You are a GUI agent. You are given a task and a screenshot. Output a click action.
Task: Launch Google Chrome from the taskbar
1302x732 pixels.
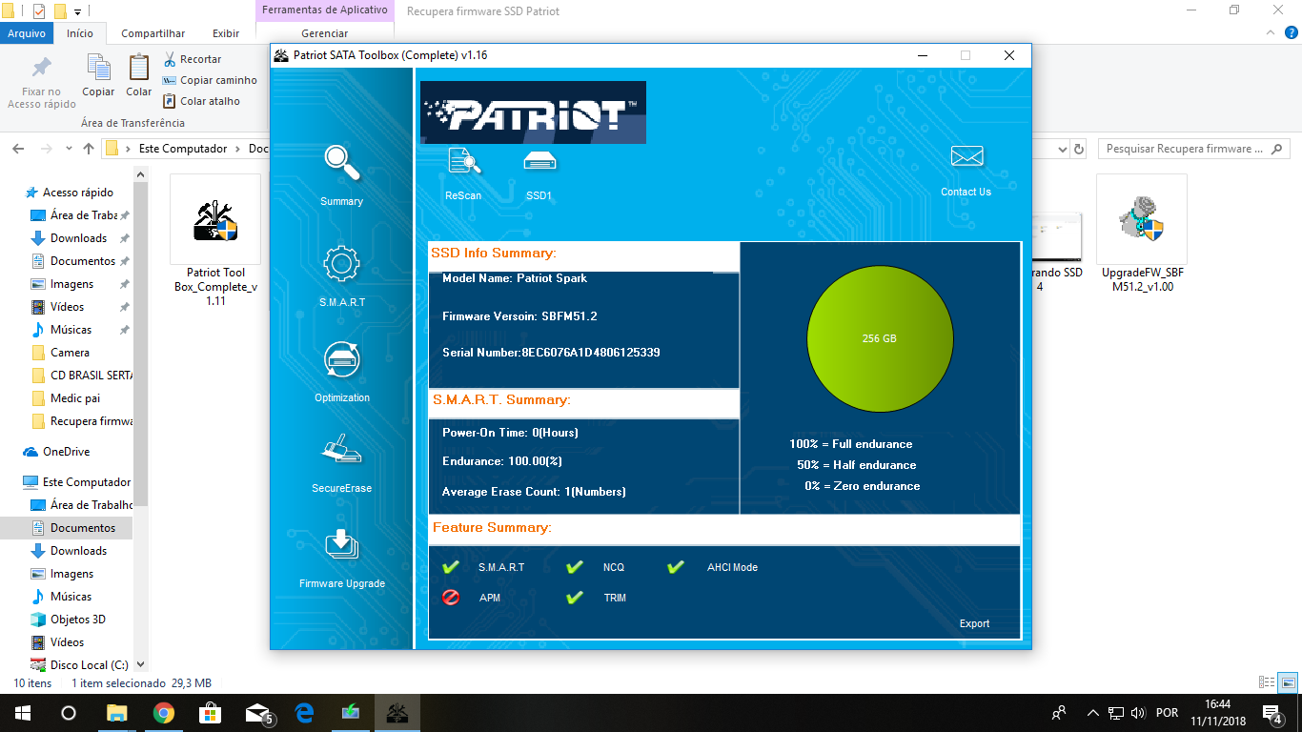coord(164,713)
